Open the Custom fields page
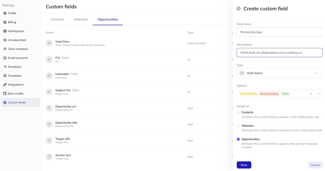 tap(20, 102)
